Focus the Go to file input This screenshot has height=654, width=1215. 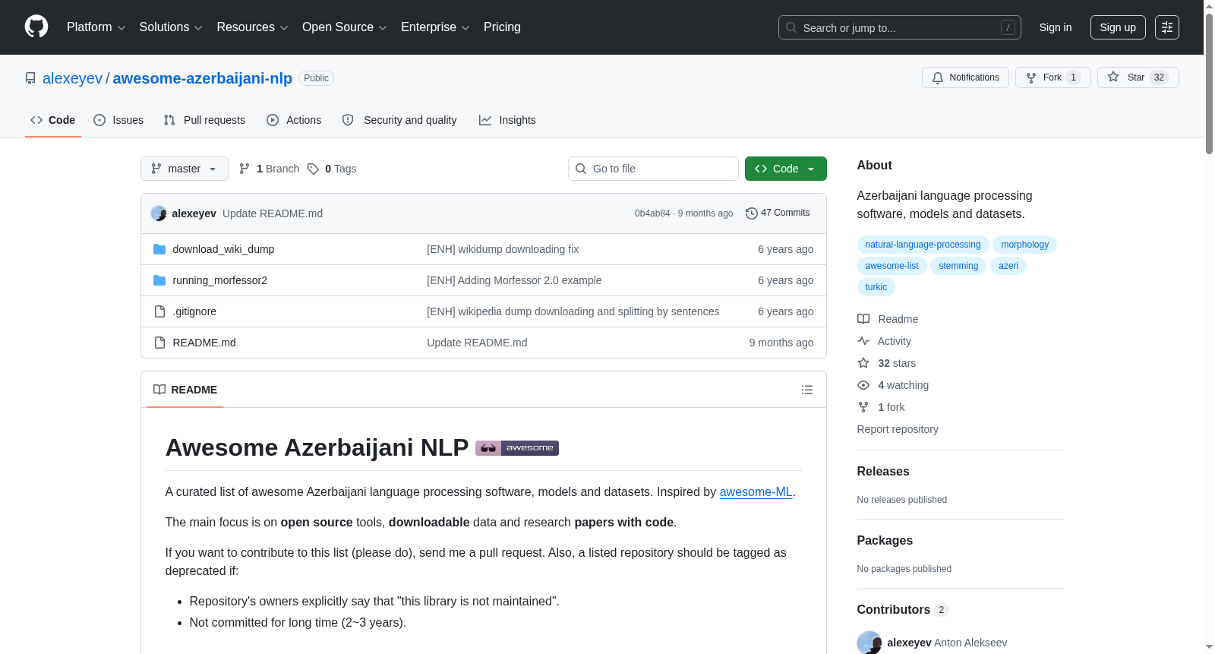click(x=653, y=169)
